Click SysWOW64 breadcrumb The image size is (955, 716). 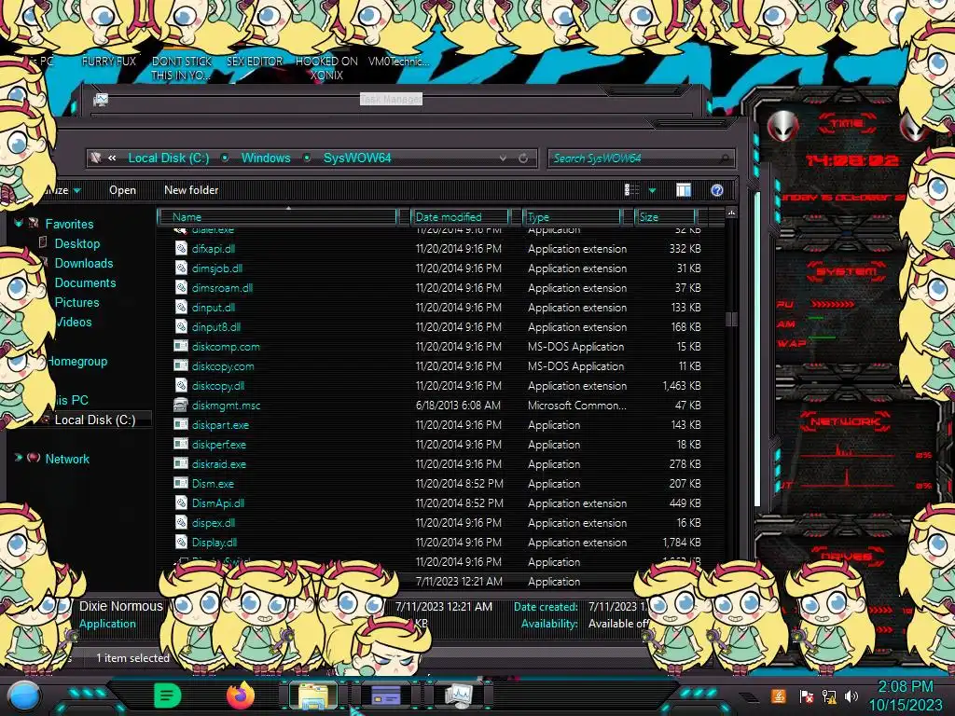357,158
